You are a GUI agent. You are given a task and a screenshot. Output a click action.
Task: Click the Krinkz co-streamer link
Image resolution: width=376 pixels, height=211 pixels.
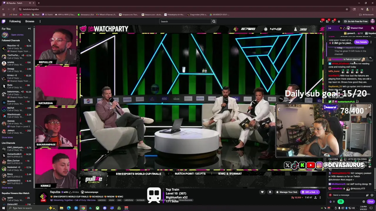(x=75, y=192)
